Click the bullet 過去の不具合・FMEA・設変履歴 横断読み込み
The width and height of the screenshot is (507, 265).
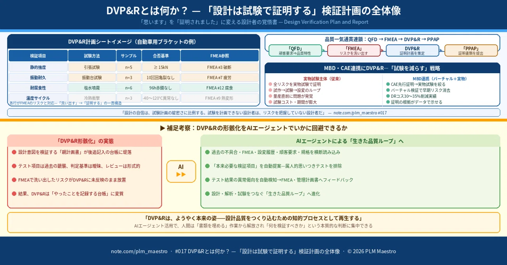point(273,152)
